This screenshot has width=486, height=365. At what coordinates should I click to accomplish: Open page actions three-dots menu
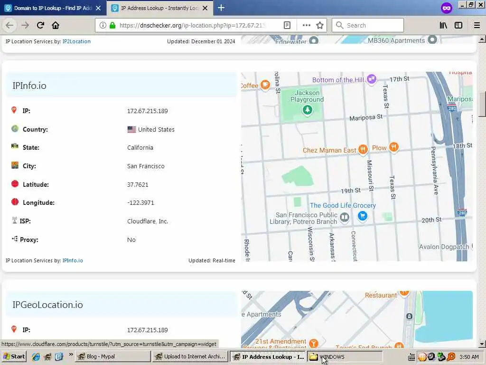coord(306,25)
